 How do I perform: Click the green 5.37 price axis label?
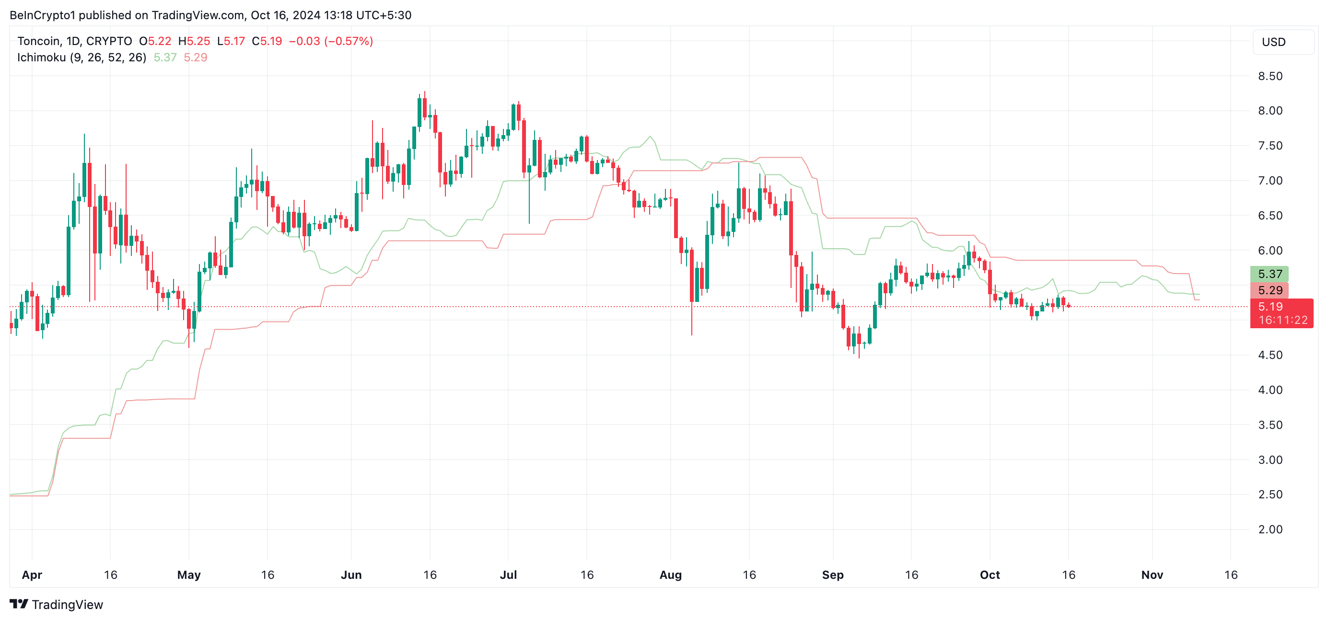tap(1269, 274)
